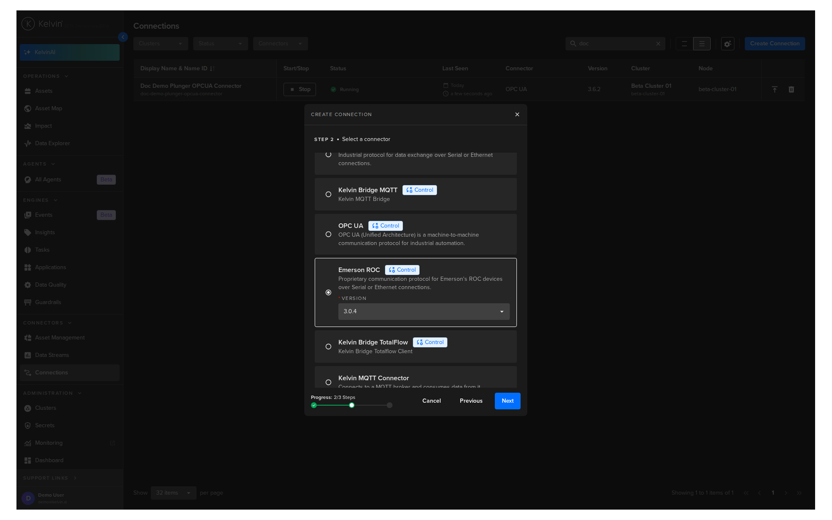
Task: Go to the first page of results
Action: pos(746,493)
